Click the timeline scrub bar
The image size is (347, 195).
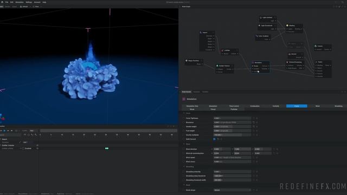tap(108, 131)
